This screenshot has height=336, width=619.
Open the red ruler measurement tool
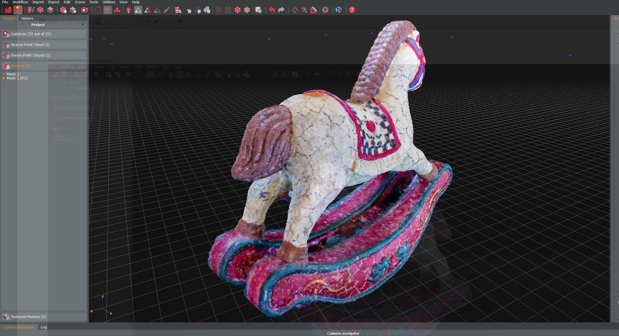314,10
